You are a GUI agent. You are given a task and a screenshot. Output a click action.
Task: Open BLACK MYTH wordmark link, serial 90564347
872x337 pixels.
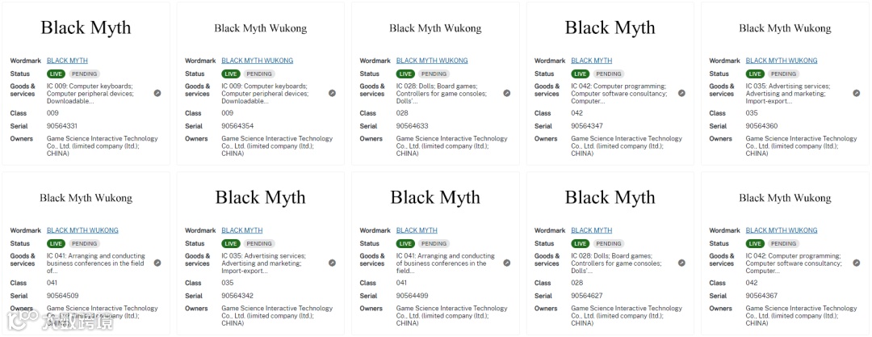592,61
